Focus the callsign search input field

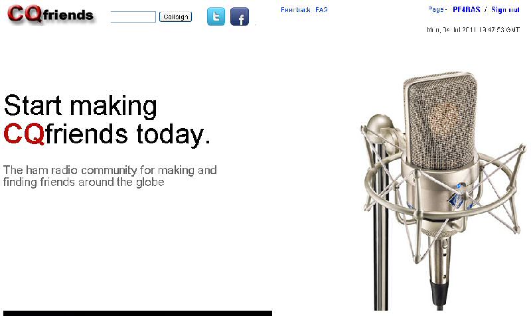(133, 17)
